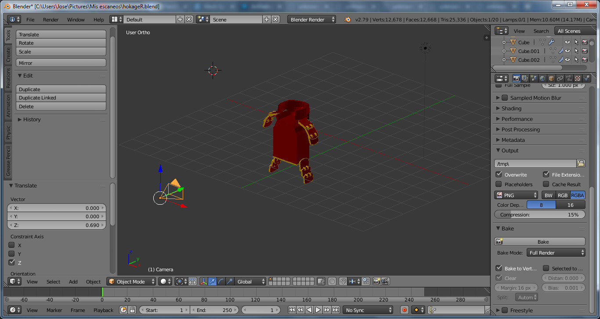Toggle visibility eye for Cube
The image size is (600, 319).
(567, 43)
